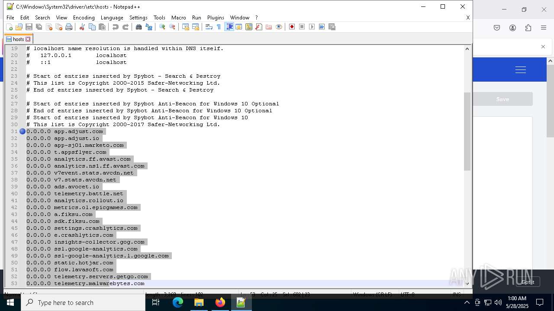Open the Plugins menu
The image size is (554, 311).
pyautogui.click(x=216, y=18)
